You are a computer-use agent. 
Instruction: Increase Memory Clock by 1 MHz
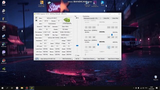click(x=116, y=37)
